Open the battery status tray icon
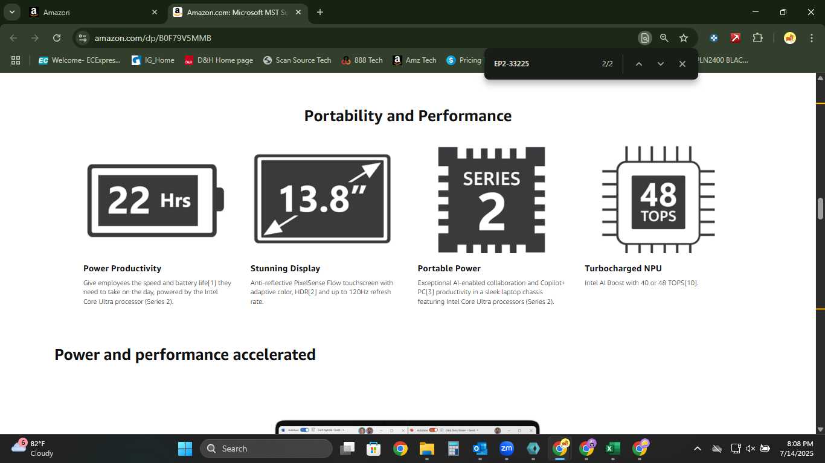The height and width of the screenshot is (463, 825). [765, 449]
